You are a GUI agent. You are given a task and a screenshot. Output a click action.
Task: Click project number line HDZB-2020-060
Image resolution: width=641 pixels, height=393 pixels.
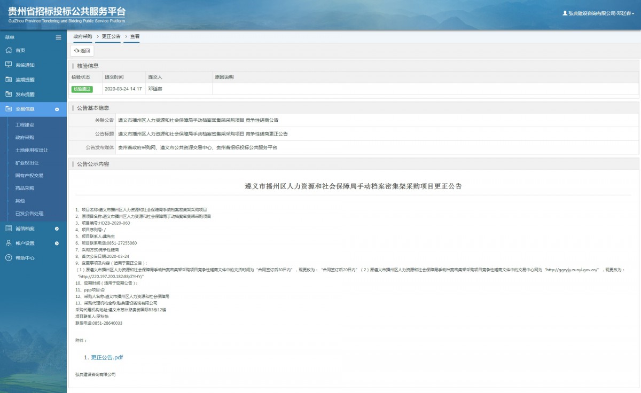tap(103, 223)
